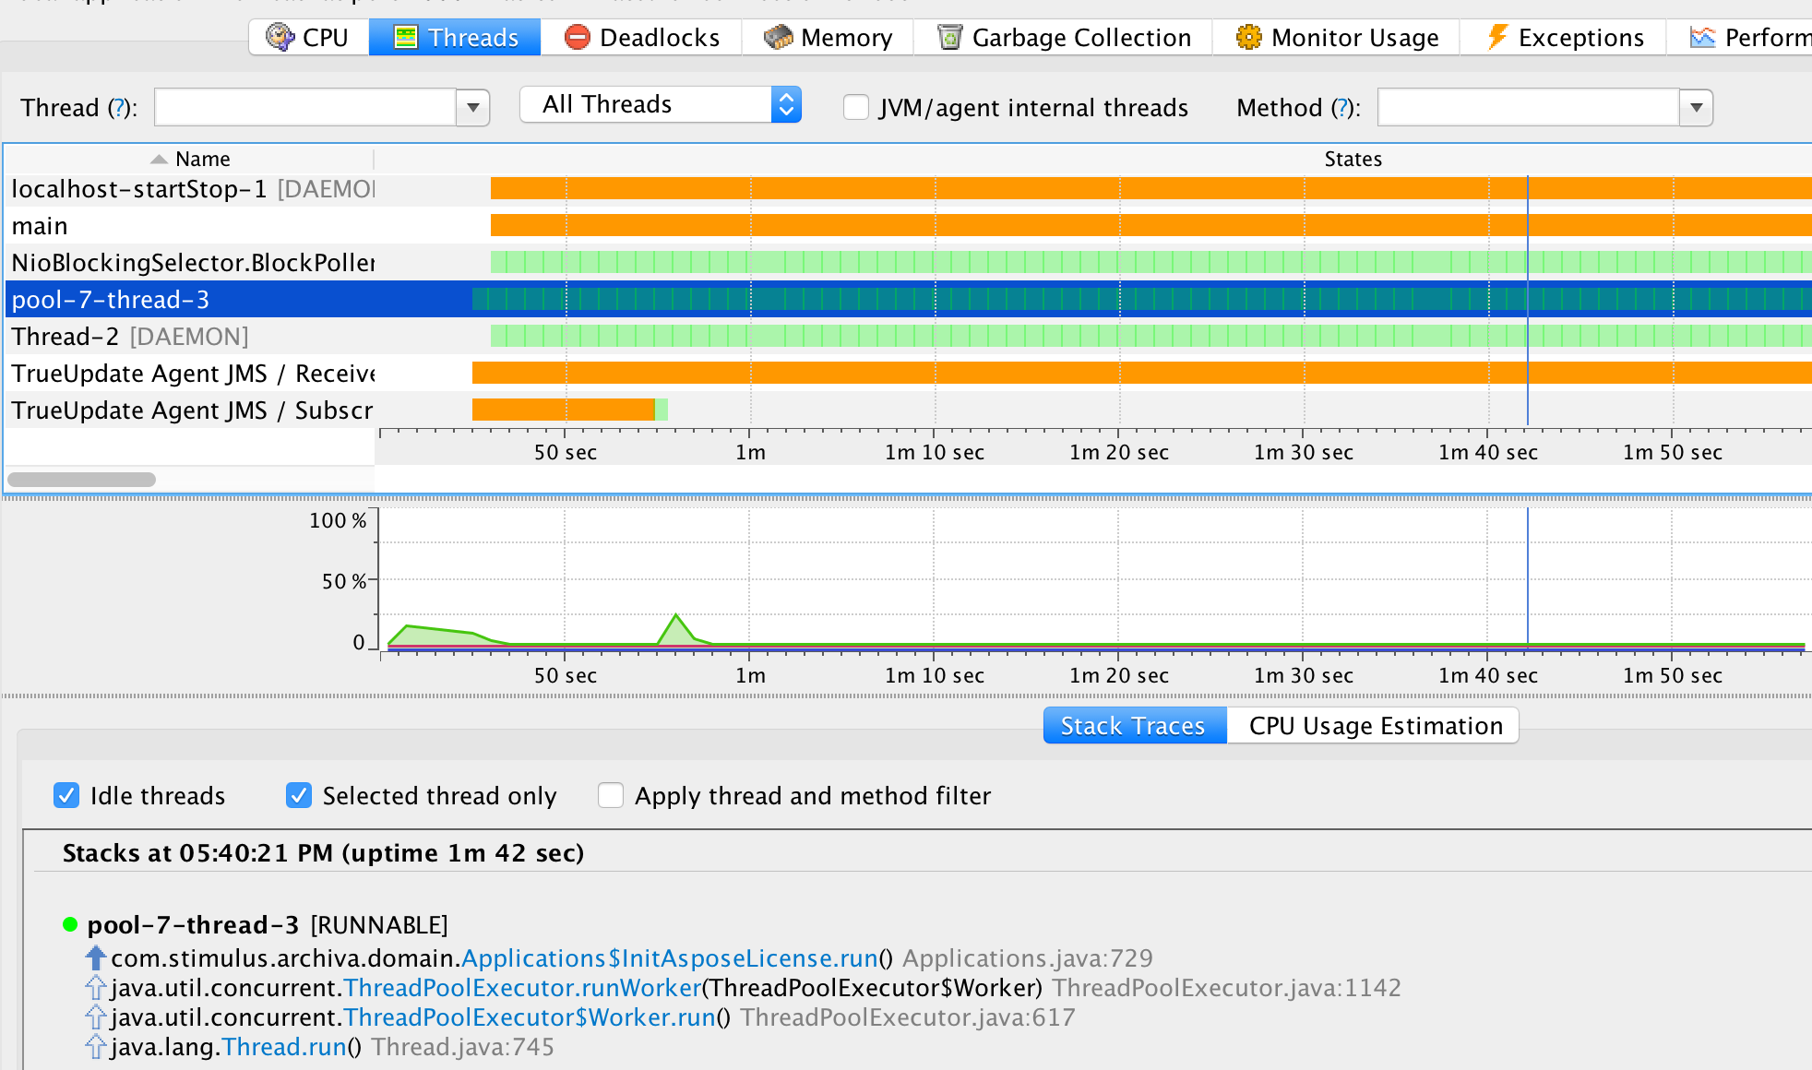Click the Thread filter help question mark
1812x1070 pixels.
point(117,108)
